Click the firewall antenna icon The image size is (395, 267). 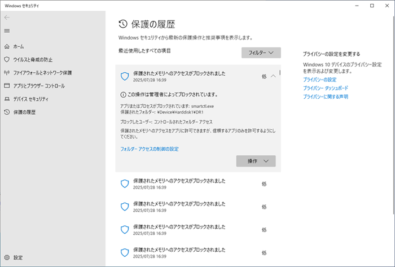point(7,73)
